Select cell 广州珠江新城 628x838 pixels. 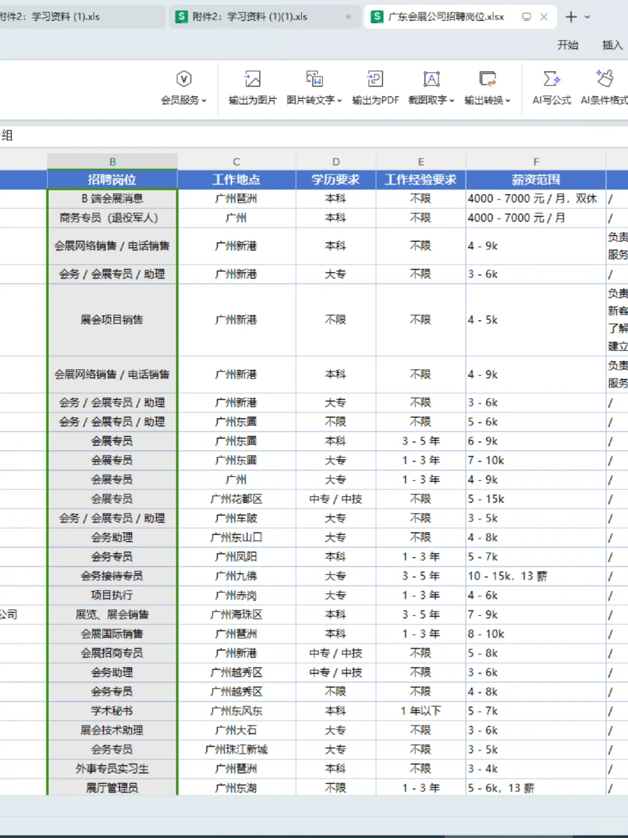[x=237, y=750]
